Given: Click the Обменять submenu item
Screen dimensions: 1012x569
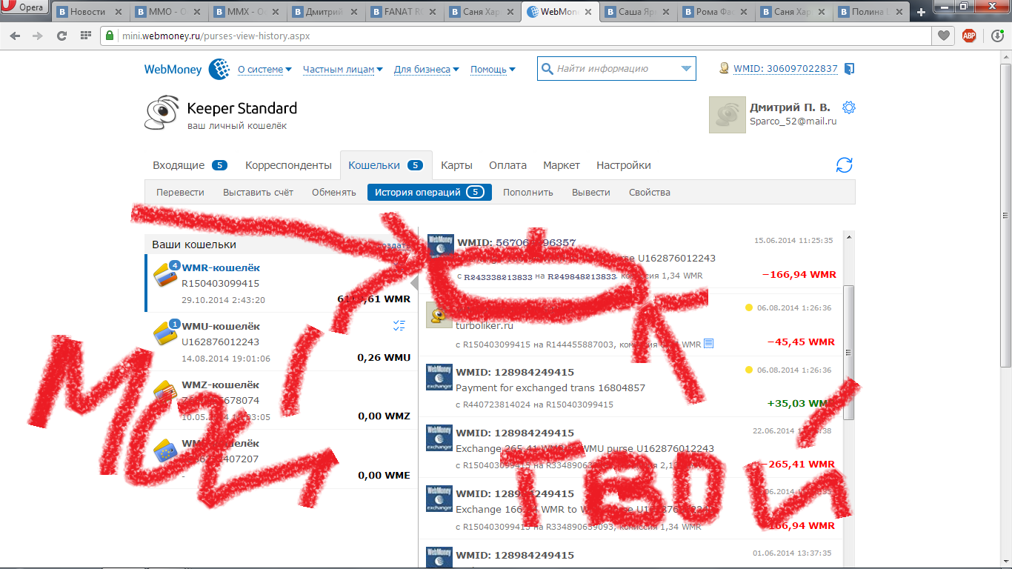Looking at the screenshot, I should [x=333, y=192].
